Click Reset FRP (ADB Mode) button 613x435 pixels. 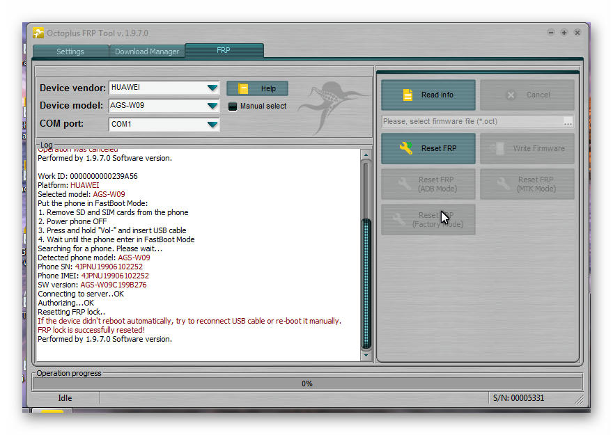pyautogui.click(x=428, y=184)
